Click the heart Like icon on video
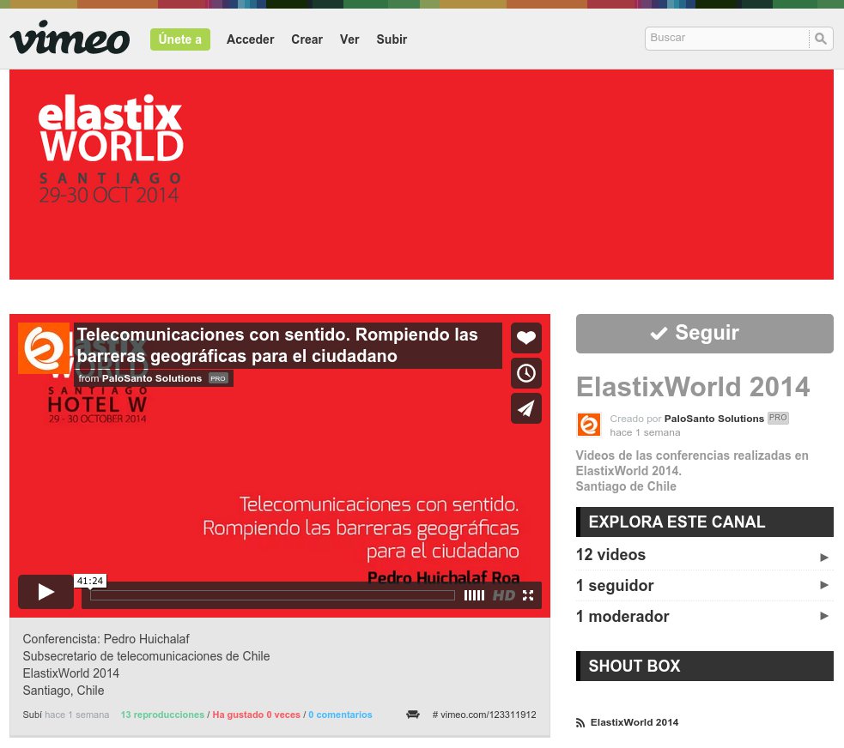This screenshot has height=748, width=844. click(525, 338)
